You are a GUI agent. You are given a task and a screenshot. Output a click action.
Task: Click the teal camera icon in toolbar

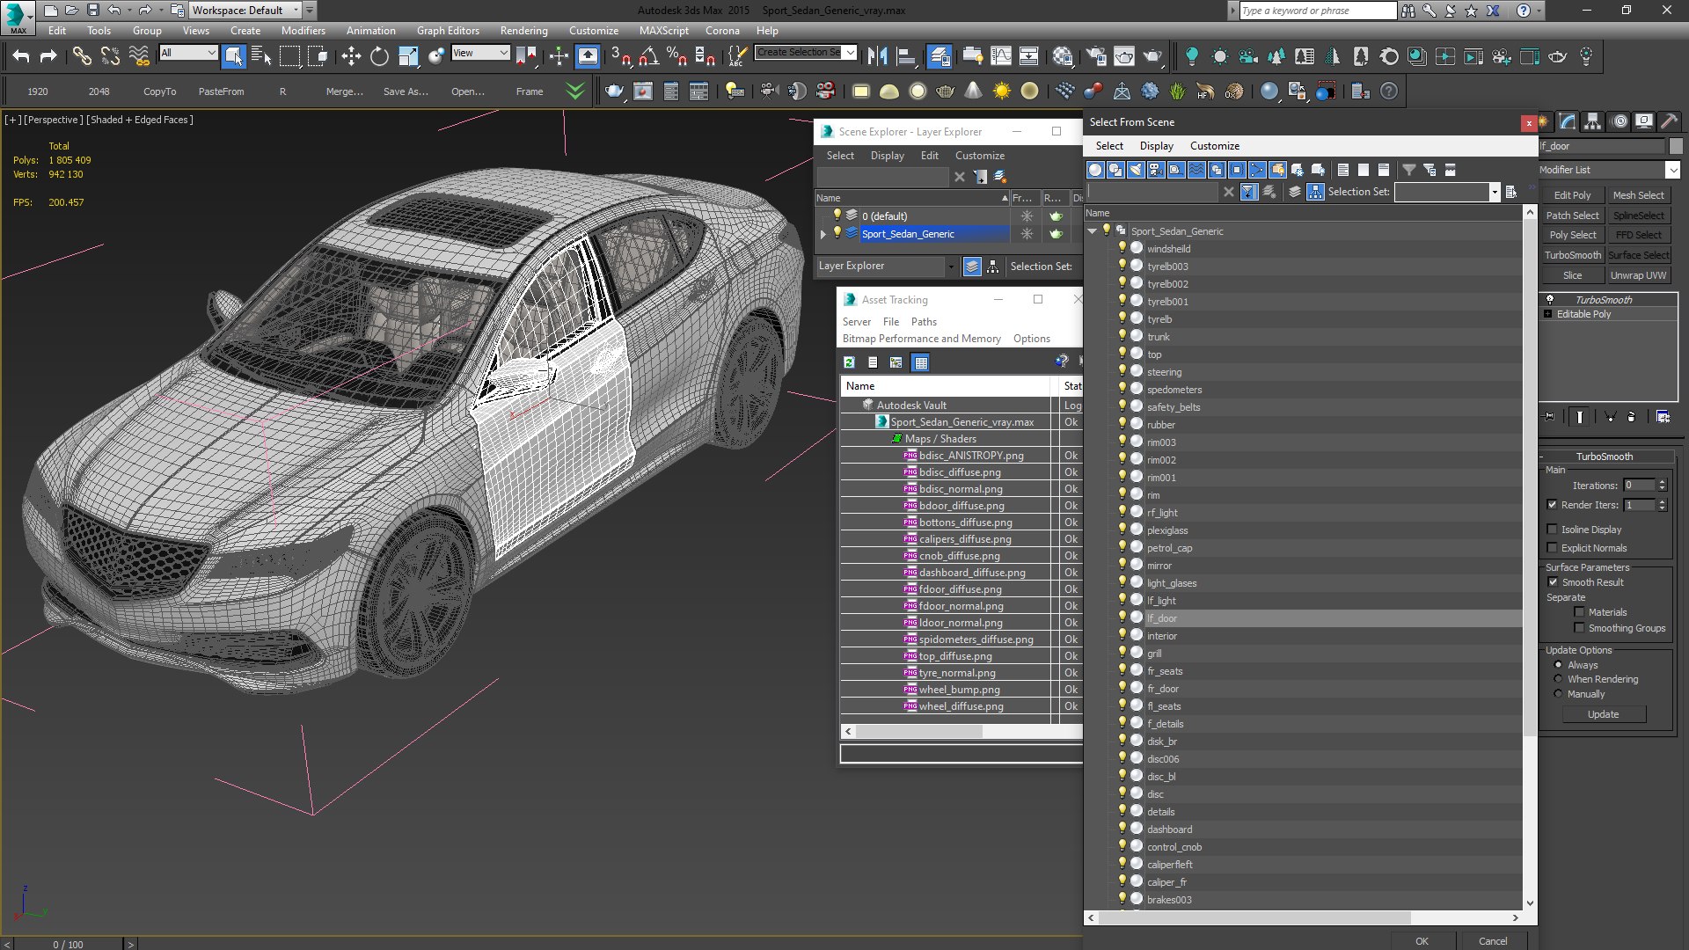pyautogui.click(x=1248, y=56)
